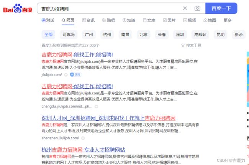The image size is (249, 165).
Task: Click the chengdu.jilulijob.com URL text
Action: pos(67,106)
